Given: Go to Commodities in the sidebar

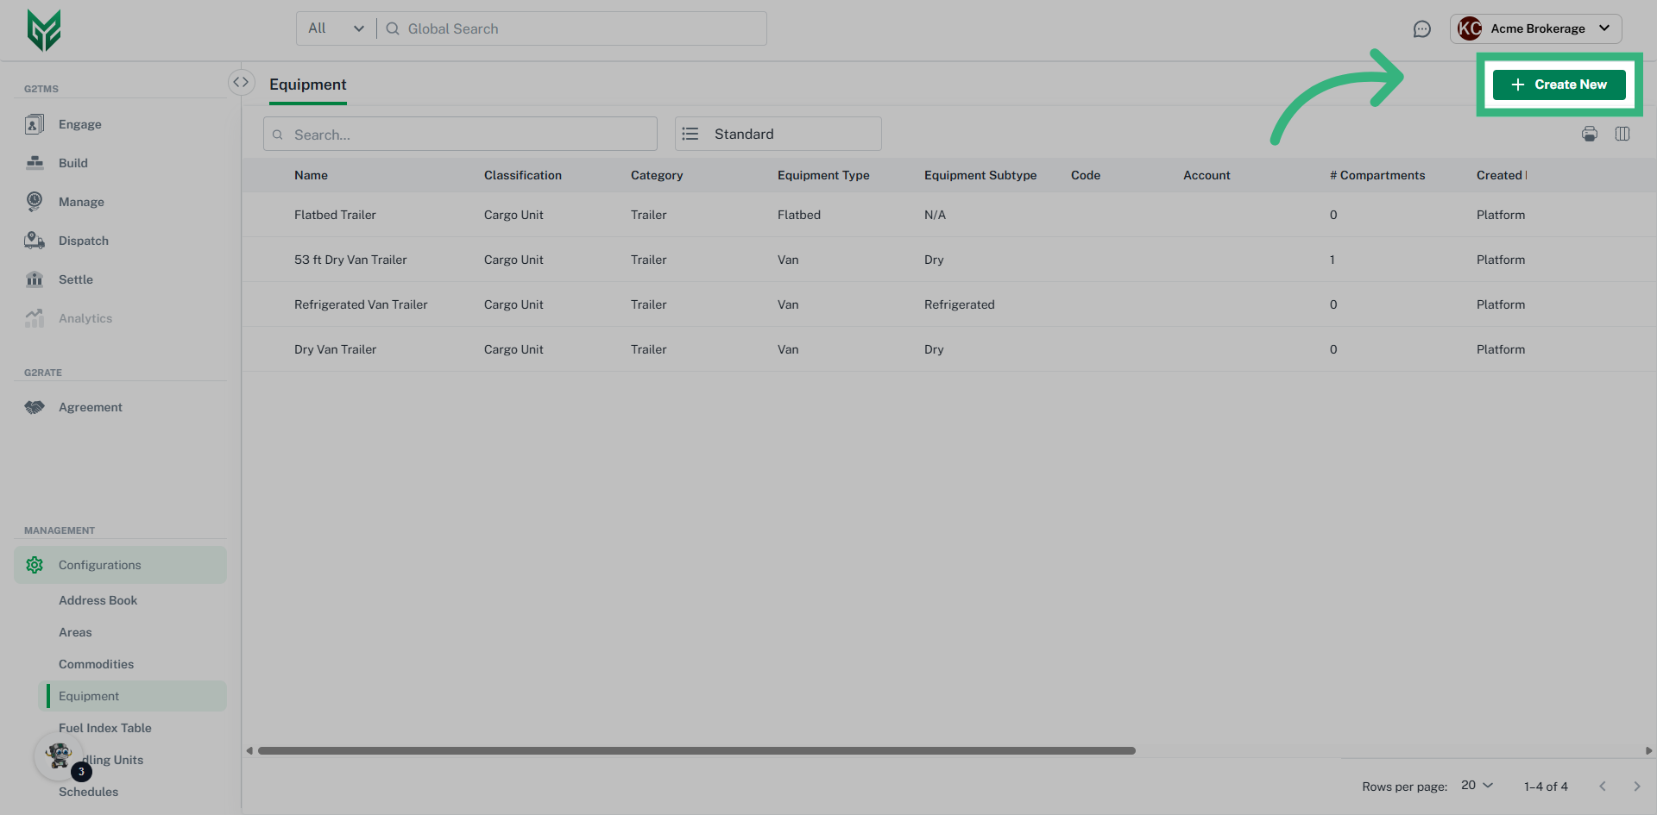Looking at the screenshot, I should click(x=96, y=664).
